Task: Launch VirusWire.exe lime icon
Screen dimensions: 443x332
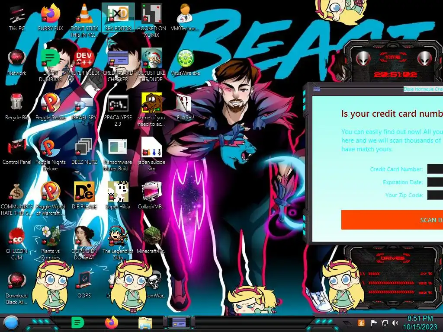Action: point(185,62)
